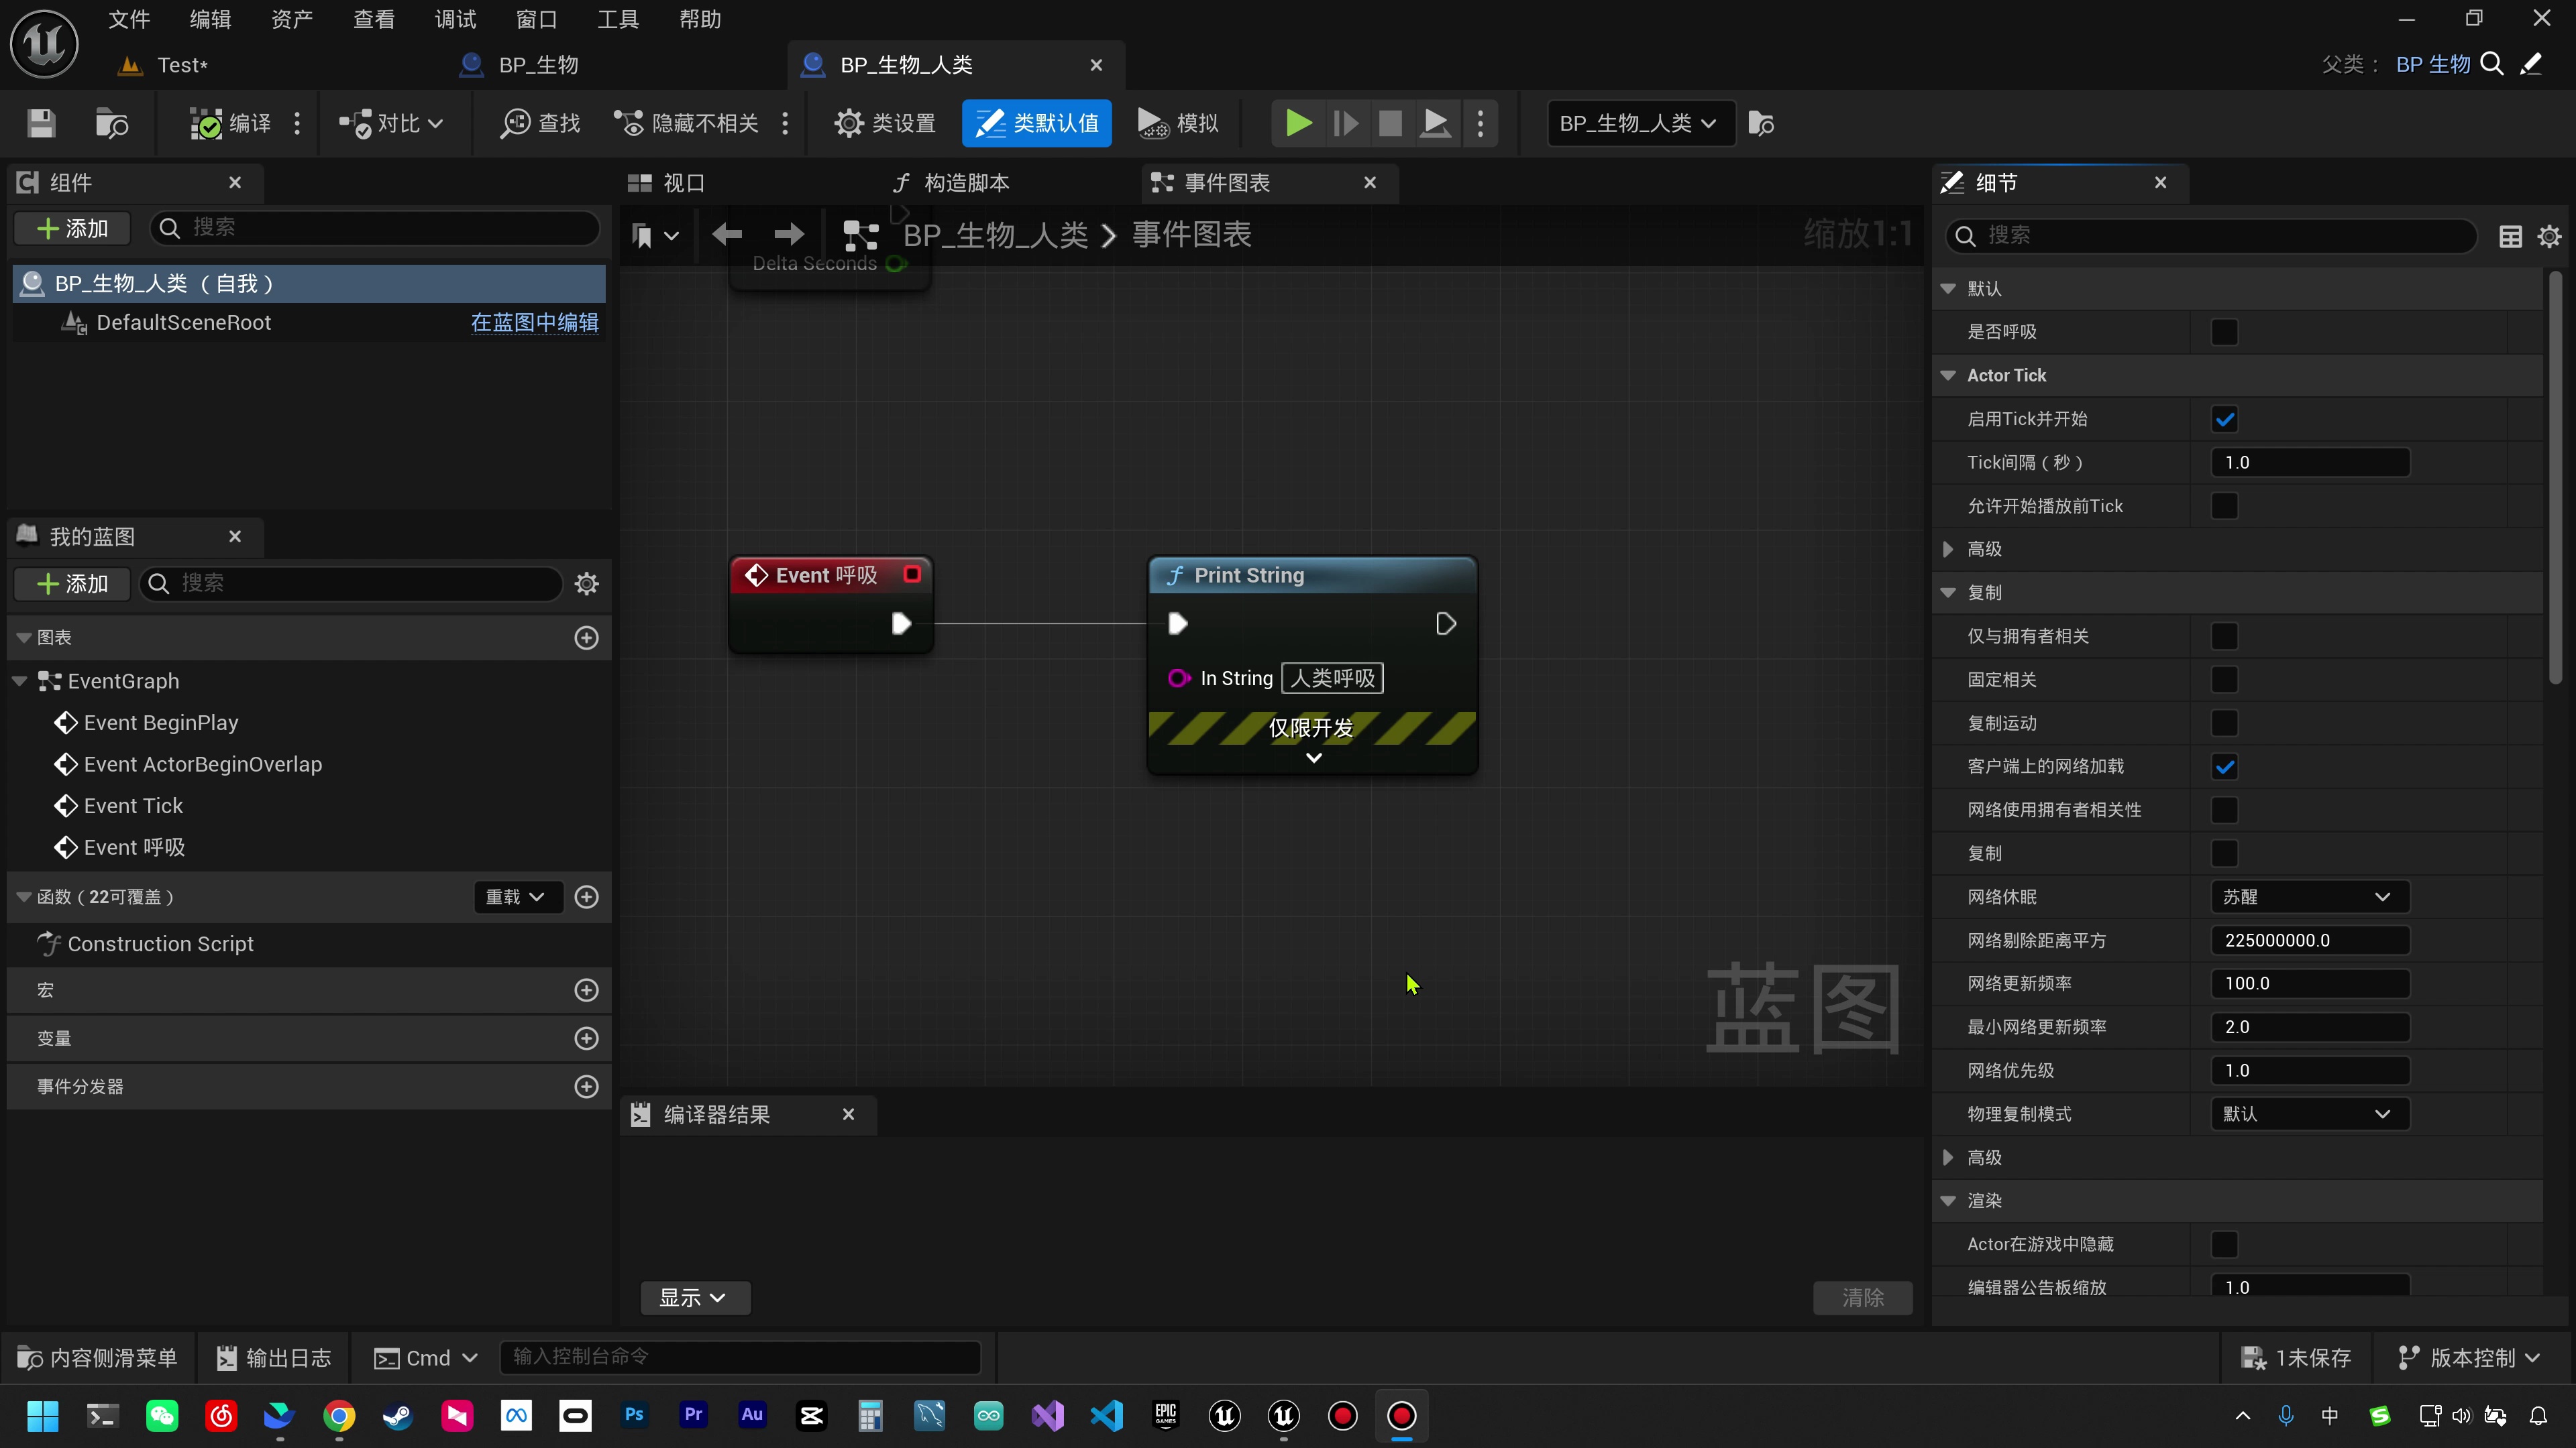Screen dimensions: 2576x1448
Task: Open 物理复制模式 dropdown
Action: [x=2309, y=1114]
